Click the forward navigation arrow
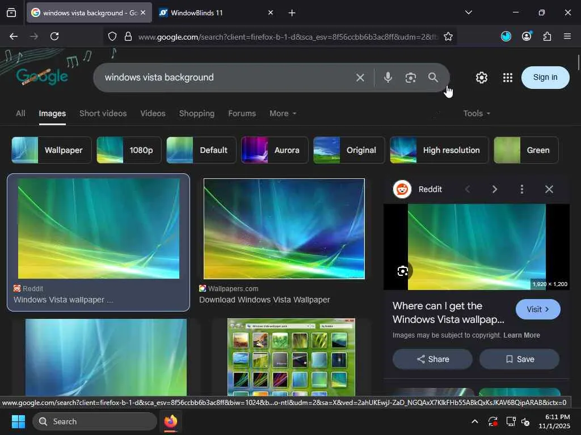 (x=34, y=36)
